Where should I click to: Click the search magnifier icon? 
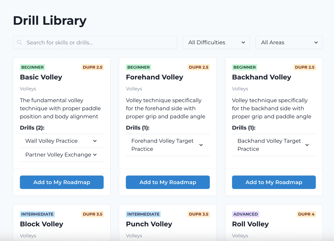19,43
